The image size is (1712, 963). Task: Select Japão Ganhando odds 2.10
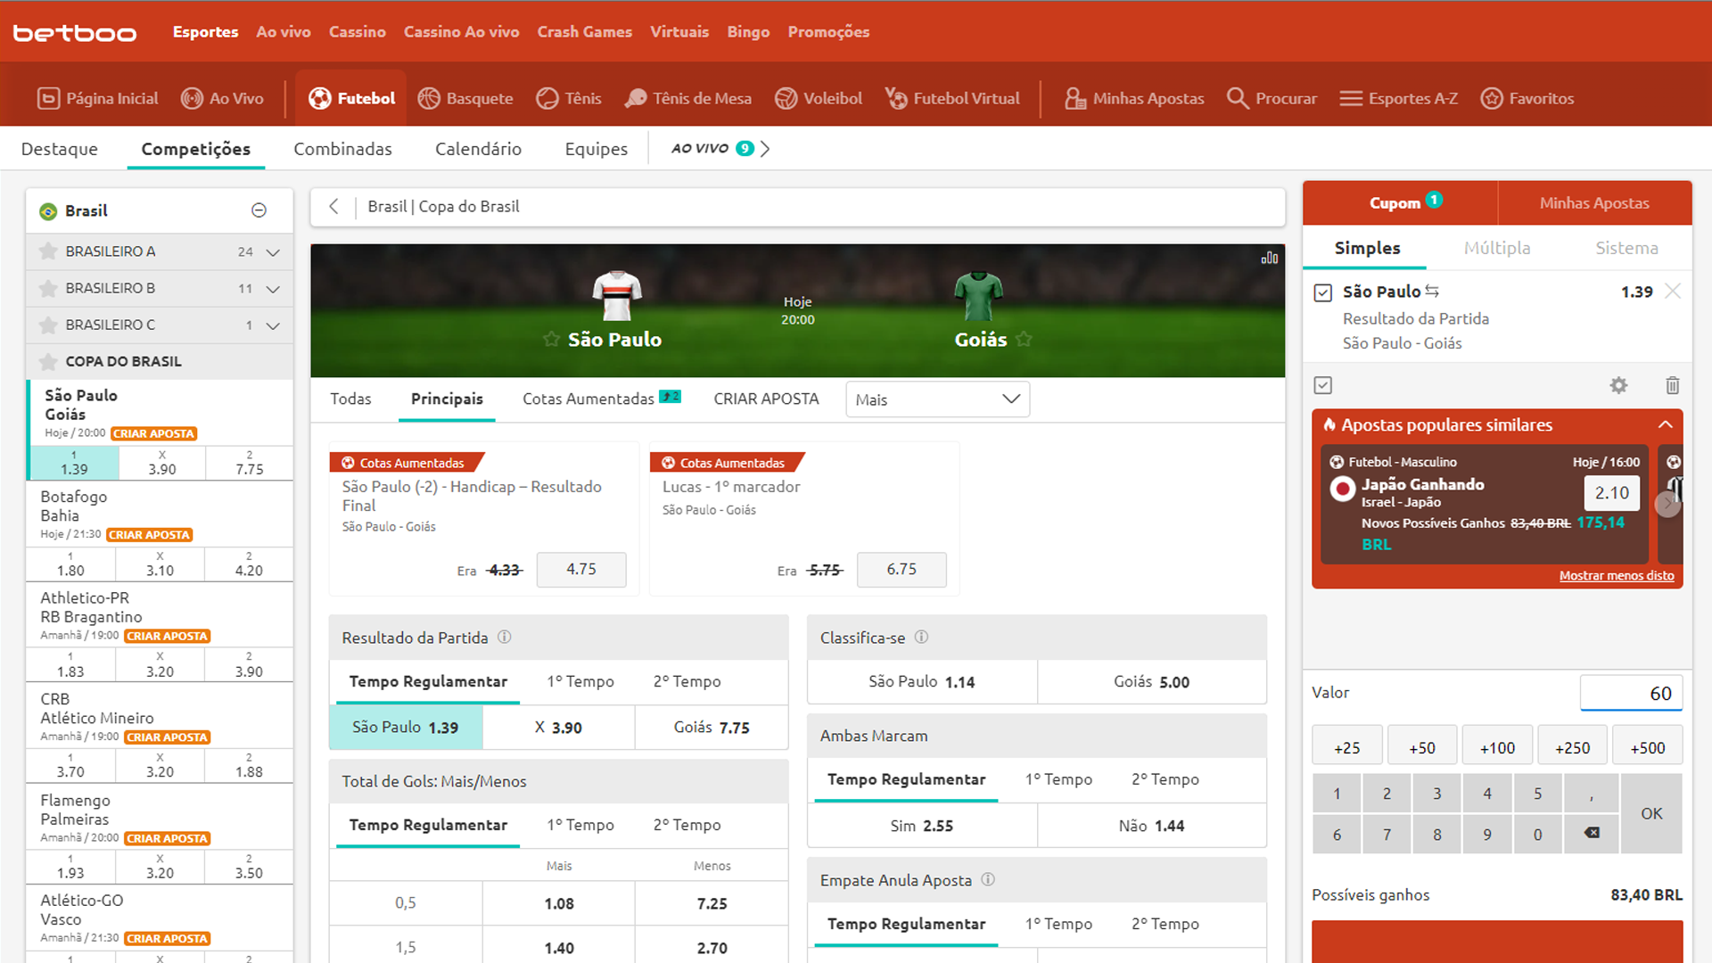(x=1611, y=492)
